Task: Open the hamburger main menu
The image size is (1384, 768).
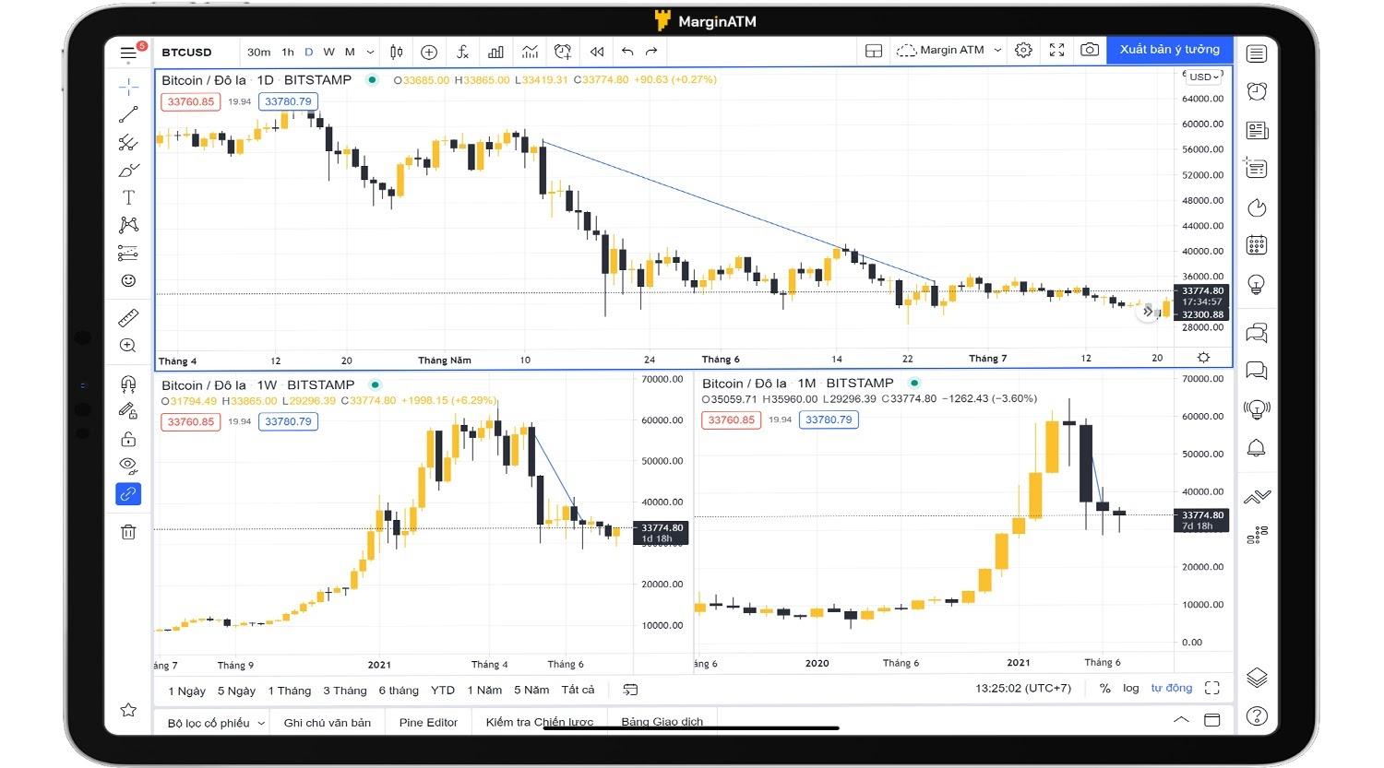Action: click(x=128, y=53)
